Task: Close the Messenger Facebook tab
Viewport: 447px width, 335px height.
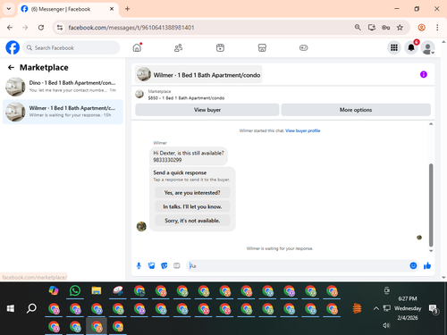Action: (x=112, y=9)
